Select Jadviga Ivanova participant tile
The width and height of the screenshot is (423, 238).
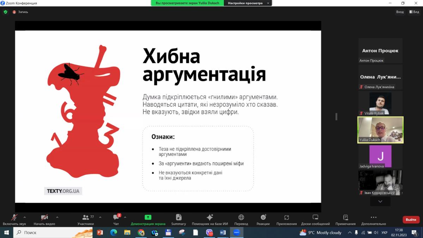point(380,156)
